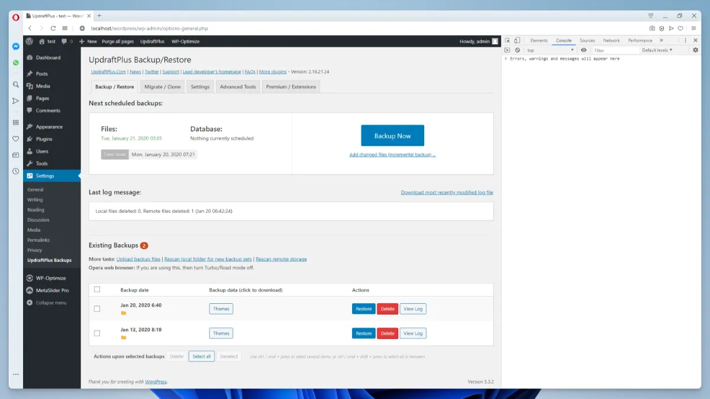710x399 pixels.
Task: Toggle the select-all checkbox in backups header
Action: [97, 290]
